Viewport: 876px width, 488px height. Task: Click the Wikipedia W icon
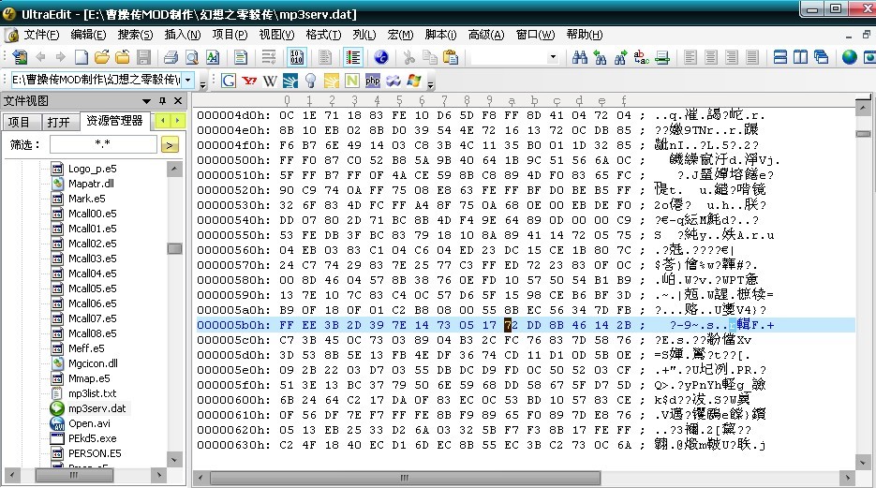tap(270, 81)
